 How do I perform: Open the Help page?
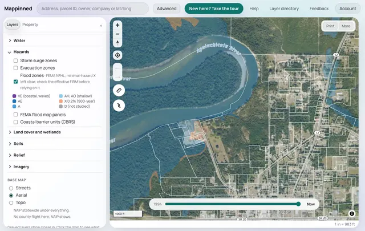(x=254, y=9)
